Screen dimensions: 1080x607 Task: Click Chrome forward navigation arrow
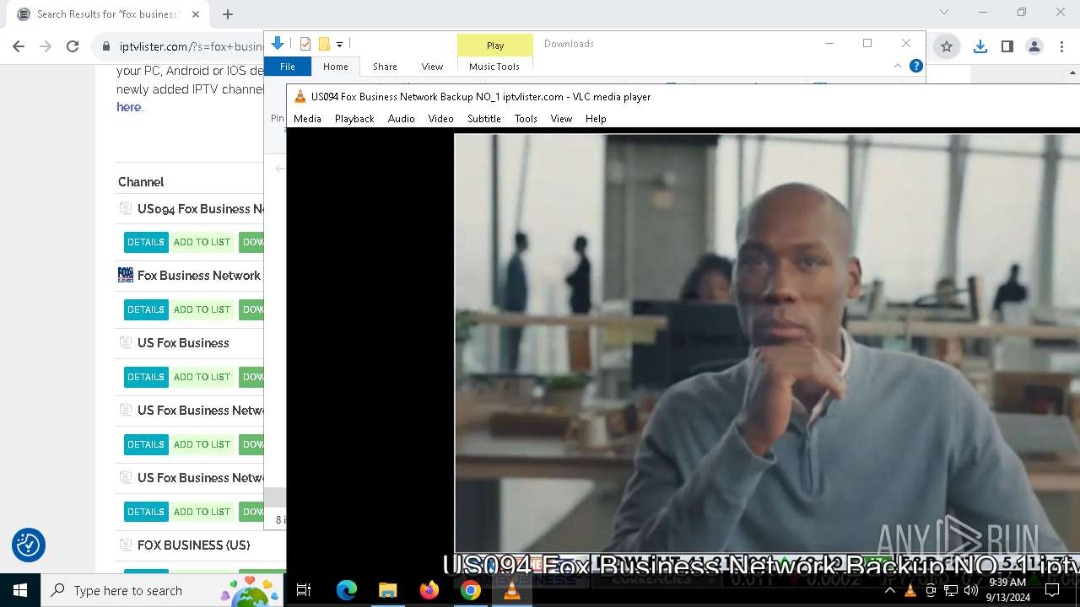pos(46,47)
